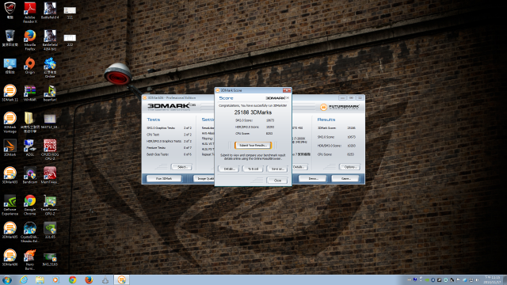This screenshot has width=507, height=285.
Task: Open Windows Media Player from taskbar
Action: (56, 279)
